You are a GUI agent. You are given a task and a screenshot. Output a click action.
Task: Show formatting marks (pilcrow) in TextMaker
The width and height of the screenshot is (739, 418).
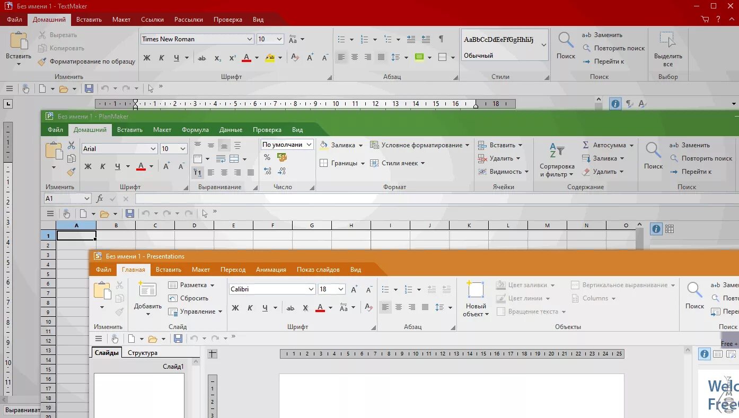(x=441, y=39)
